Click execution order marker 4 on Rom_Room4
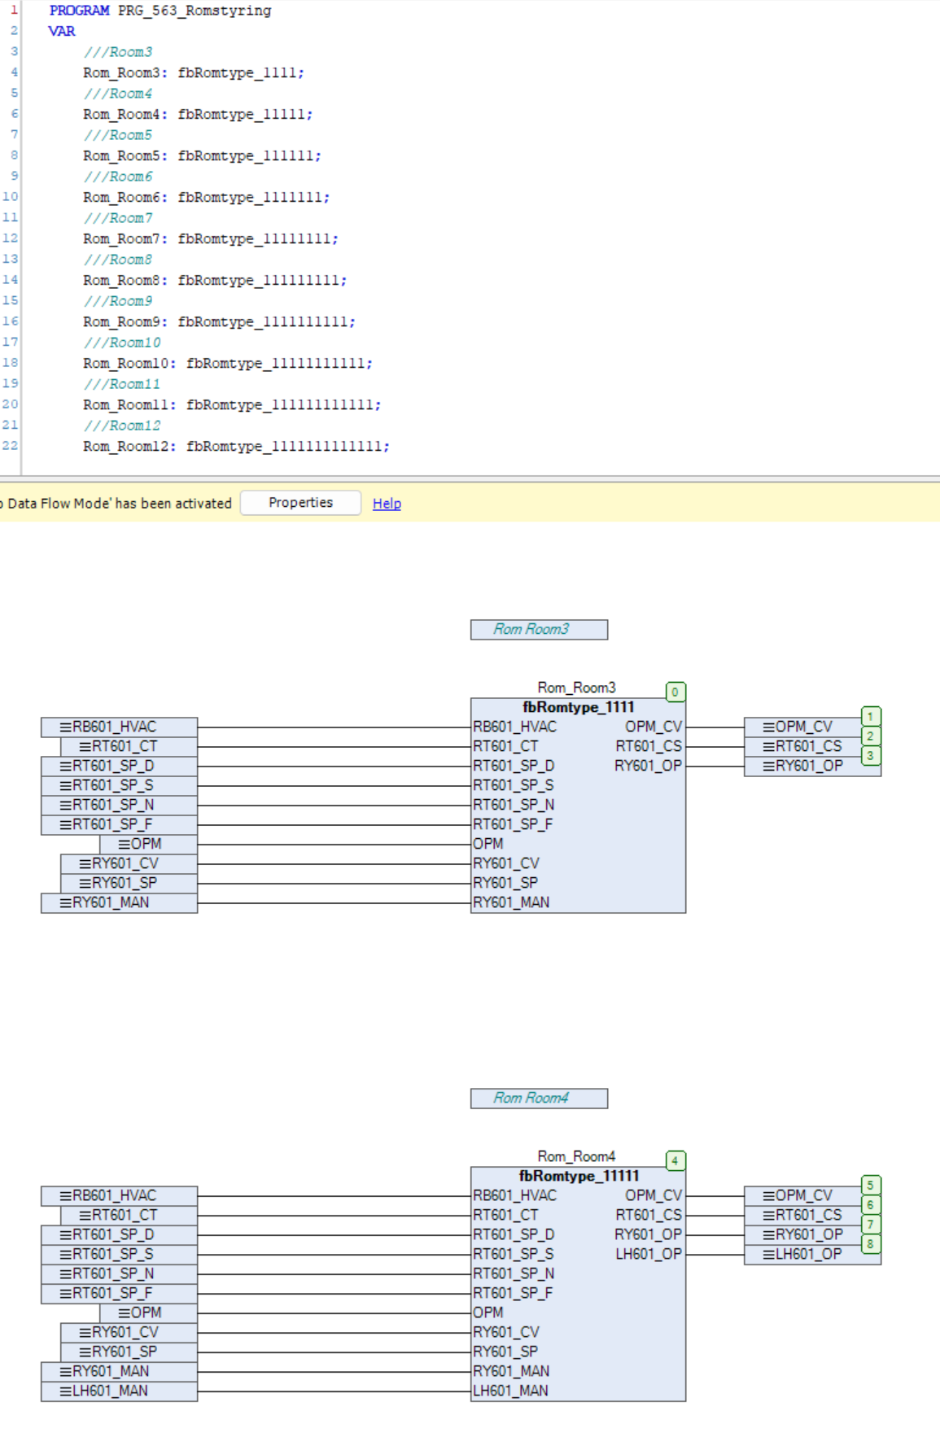This screenshot has height=1437, width=940. pos(675,1160)
